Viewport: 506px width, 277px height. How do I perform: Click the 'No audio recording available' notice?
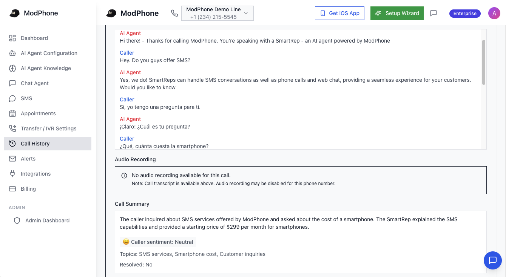click(301, 180)
